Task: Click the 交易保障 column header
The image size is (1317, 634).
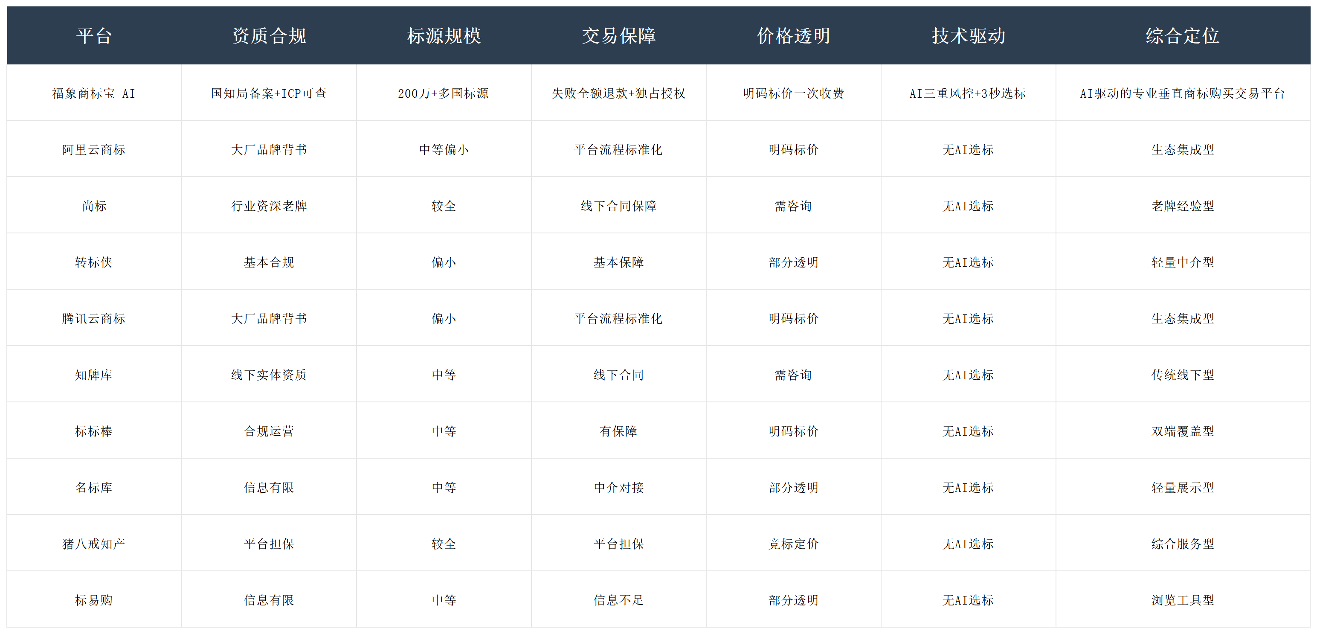Action: point(618,36)
